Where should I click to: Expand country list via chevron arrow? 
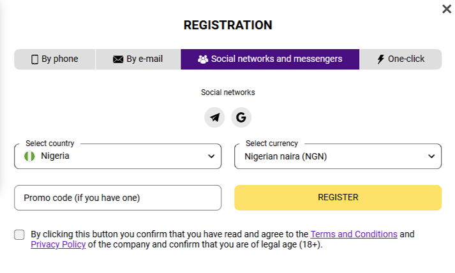[x=211, y=156]
